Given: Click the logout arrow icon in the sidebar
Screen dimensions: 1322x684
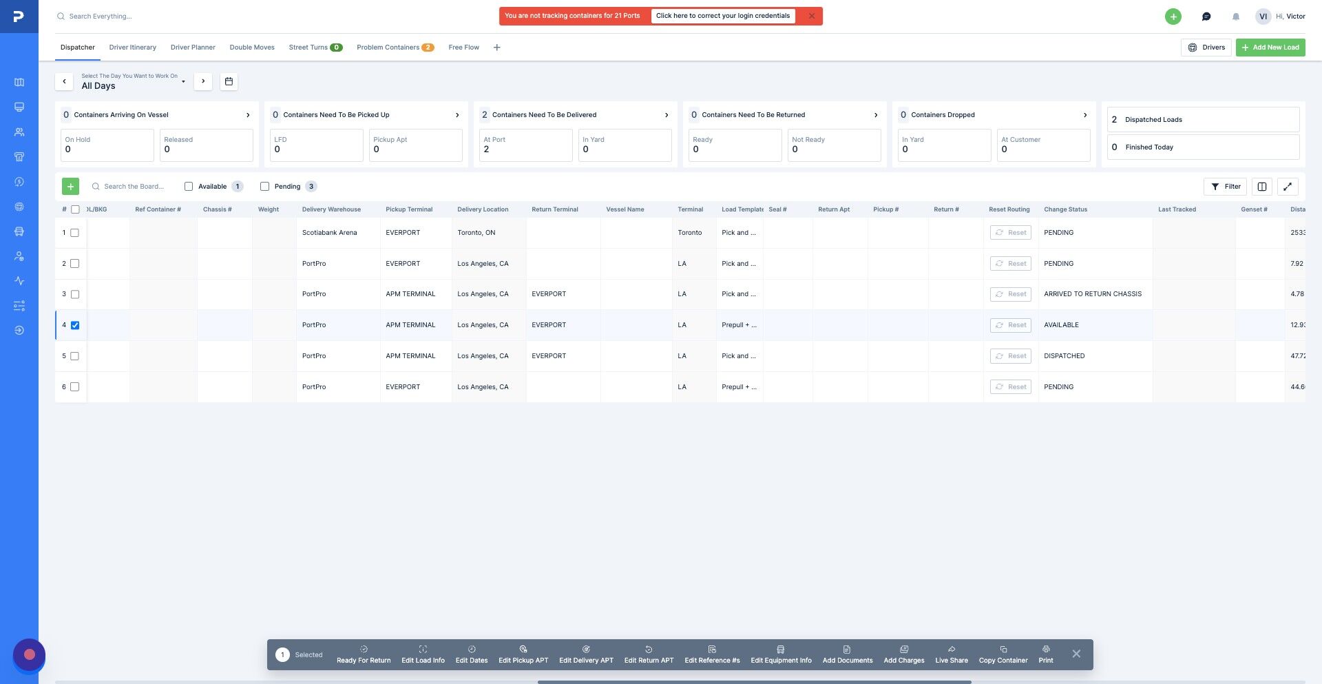Looking at the screenshot, I should point(19,331).
